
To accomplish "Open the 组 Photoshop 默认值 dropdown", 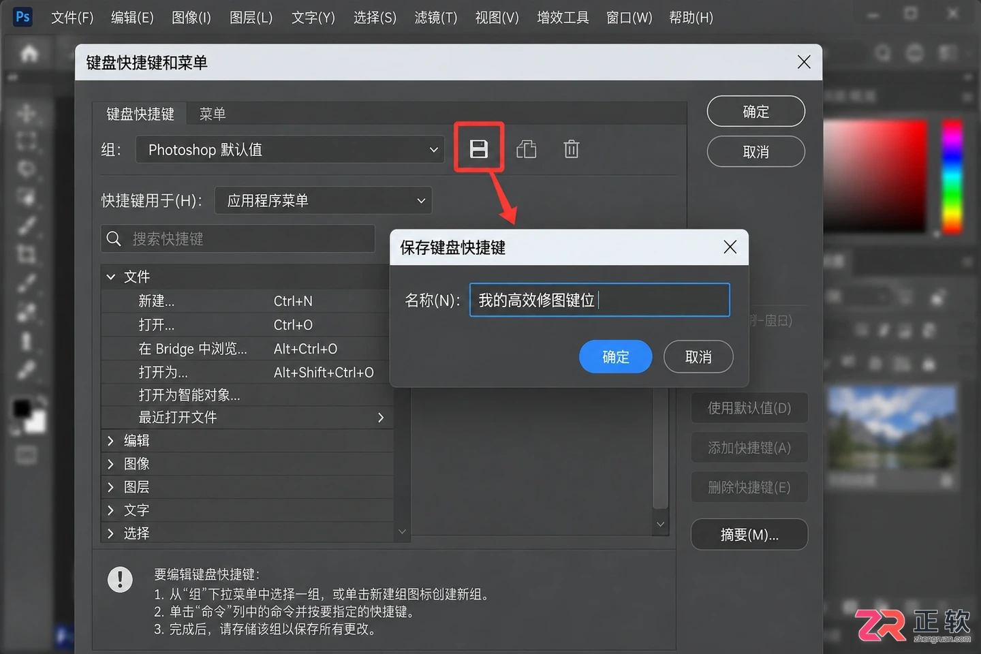I will 290,150.
